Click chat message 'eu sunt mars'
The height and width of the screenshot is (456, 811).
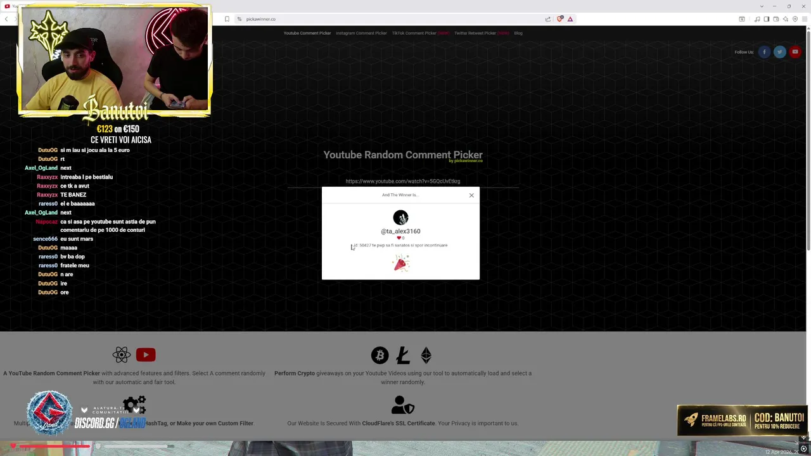(77, 239)
